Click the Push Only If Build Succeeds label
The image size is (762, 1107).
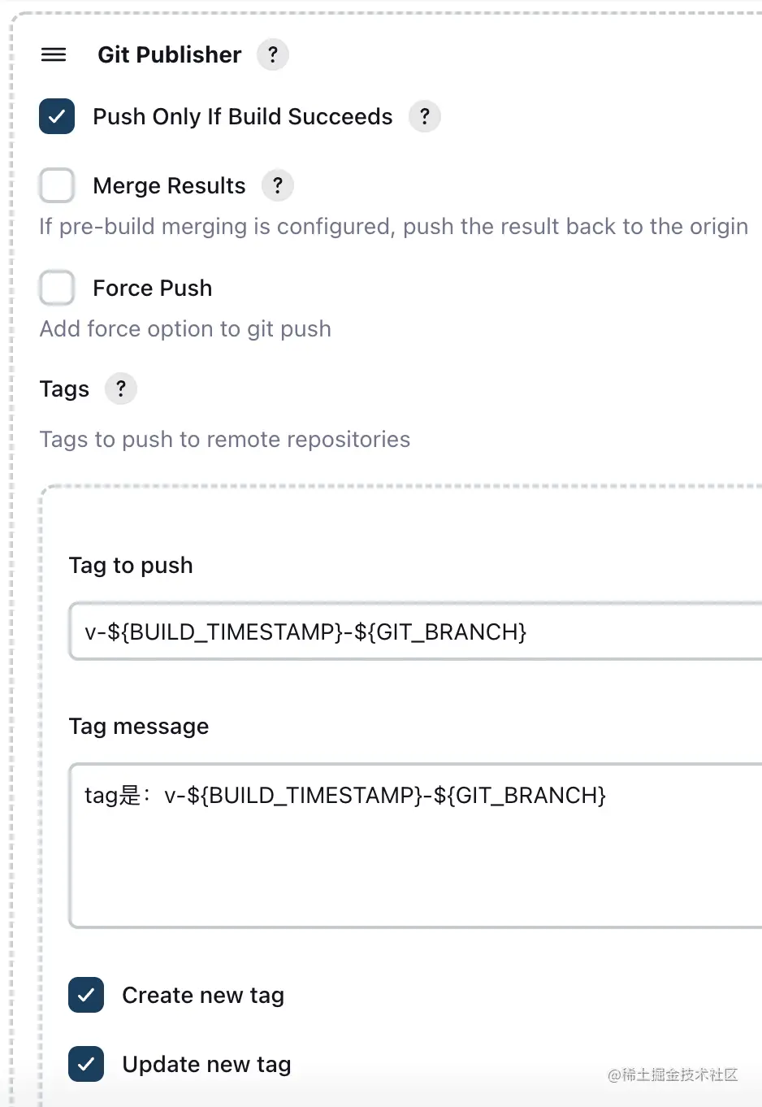pos(243,116)
